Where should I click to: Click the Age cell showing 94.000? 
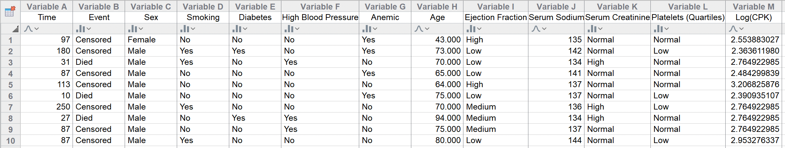point(447,118)
